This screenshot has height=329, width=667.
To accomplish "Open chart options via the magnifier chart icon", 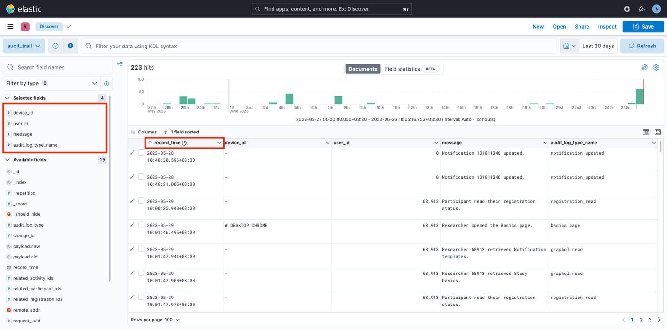I will 644,67.
